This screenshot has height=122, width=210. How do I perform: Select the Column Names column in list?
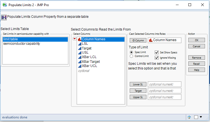101,39
